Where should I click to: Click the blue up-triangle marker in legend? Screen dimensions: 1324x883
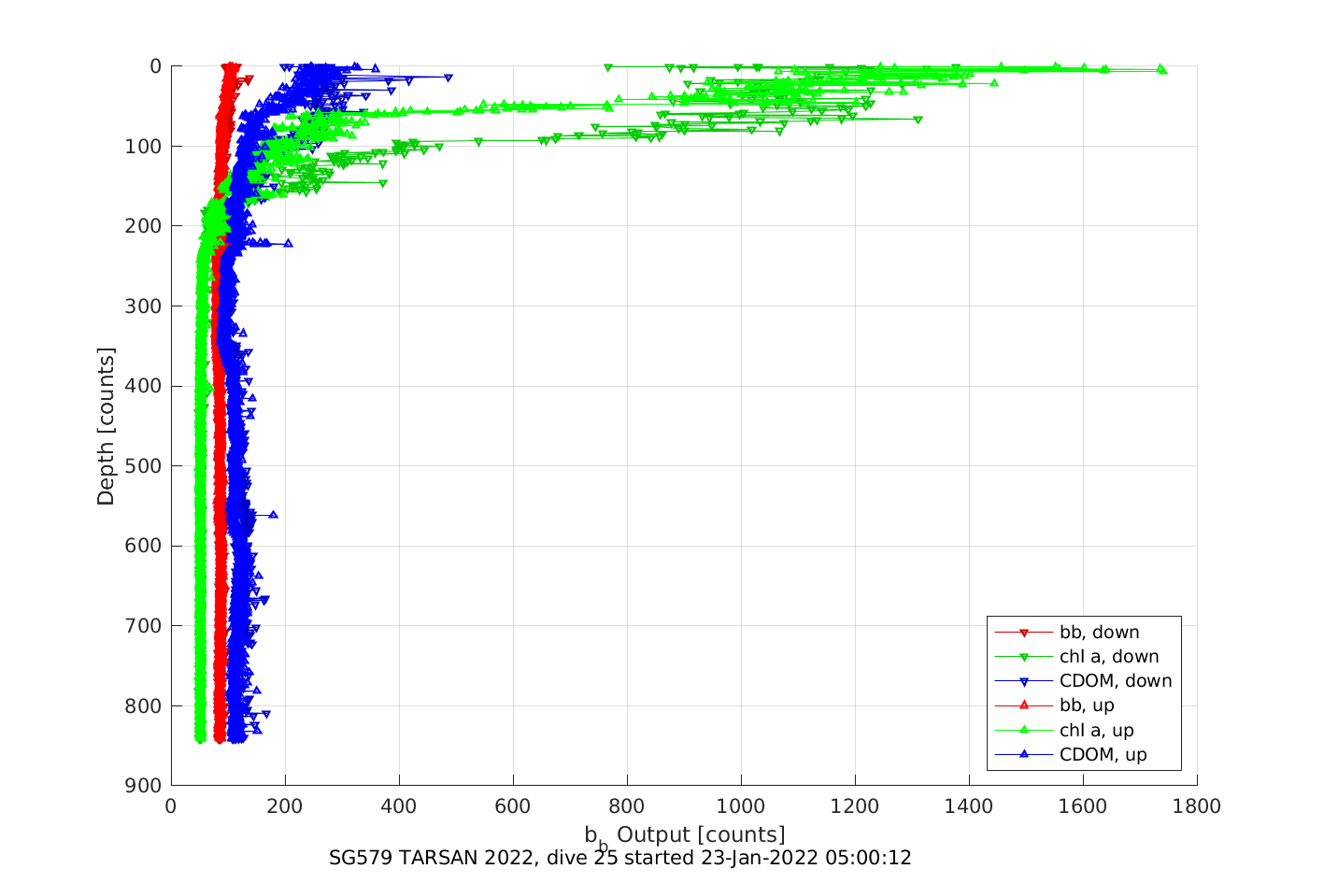[1023, 754]
